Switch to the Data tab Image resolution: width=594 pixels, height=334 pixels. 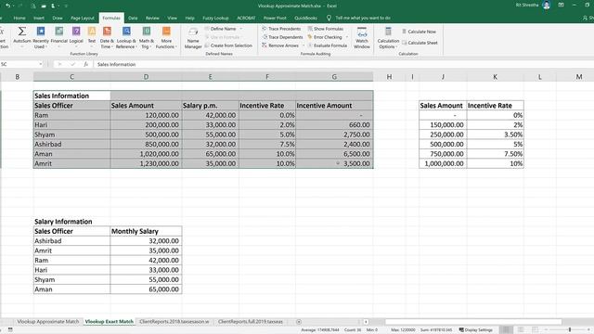133,18
